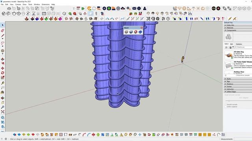Activate the Orbit tool

[x=3, y=98]
